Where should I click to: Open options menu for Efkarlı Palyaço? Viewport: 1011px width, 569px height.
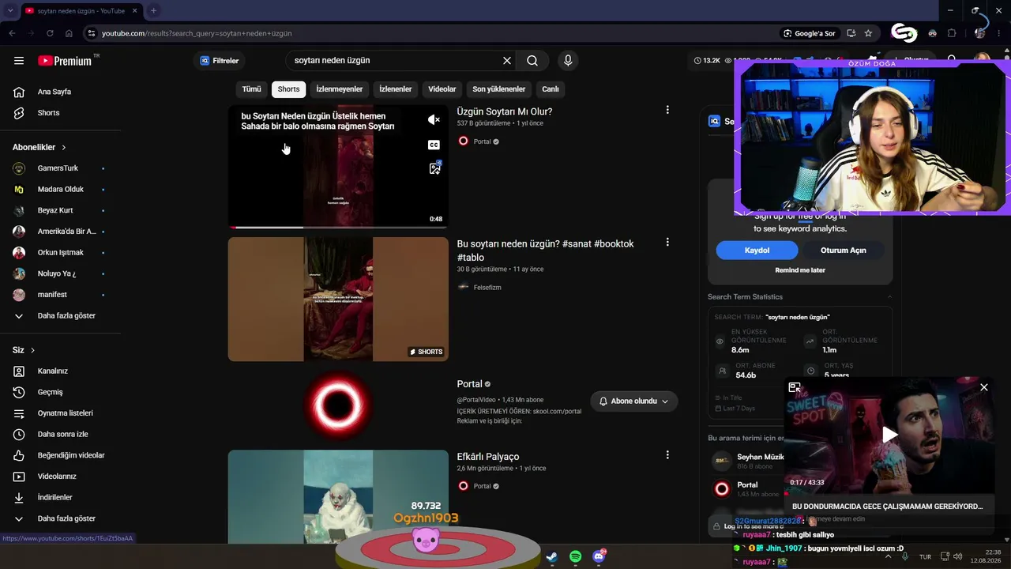[667, 454]
